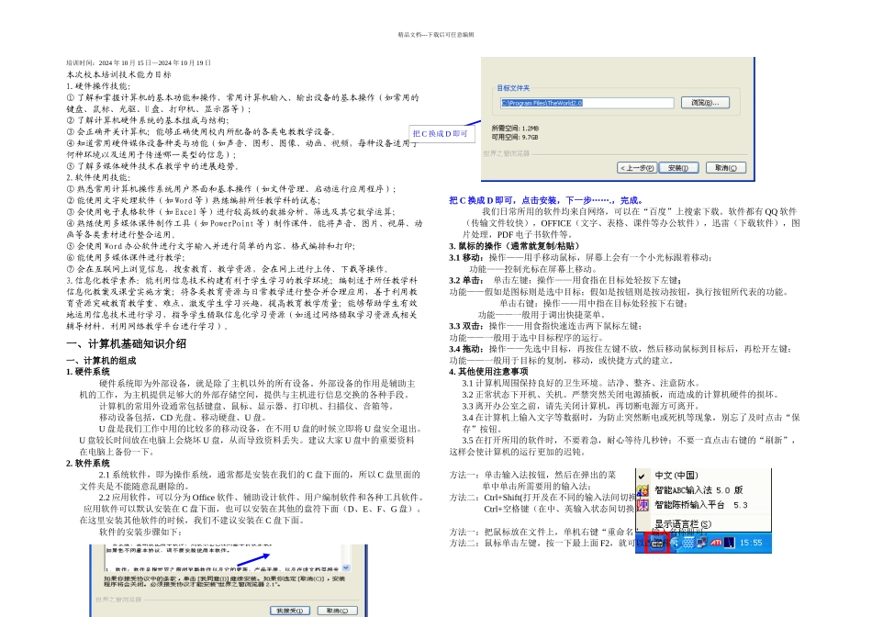The height and width of the screenshot is (617, 872).
Task: Click the C:\Program Files\TheWorld2.0 path field
Action: click(x=587, y=103)
